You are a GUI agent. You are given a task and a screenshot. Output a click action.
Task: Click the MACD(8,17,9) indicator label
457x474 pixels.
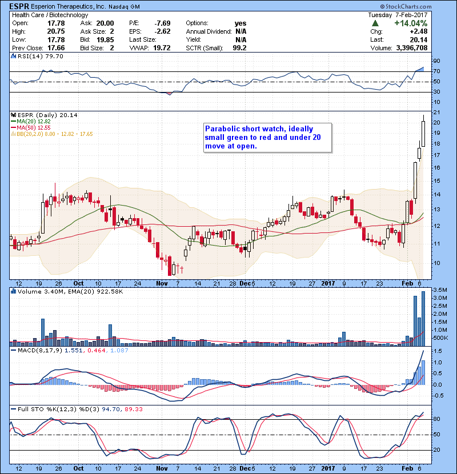pos(40,351)
